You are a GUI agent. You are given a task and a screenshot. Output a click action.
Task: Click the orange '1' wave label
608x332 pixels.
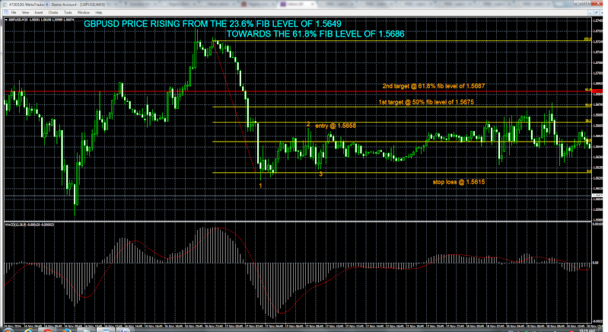[x=260, y=186]
